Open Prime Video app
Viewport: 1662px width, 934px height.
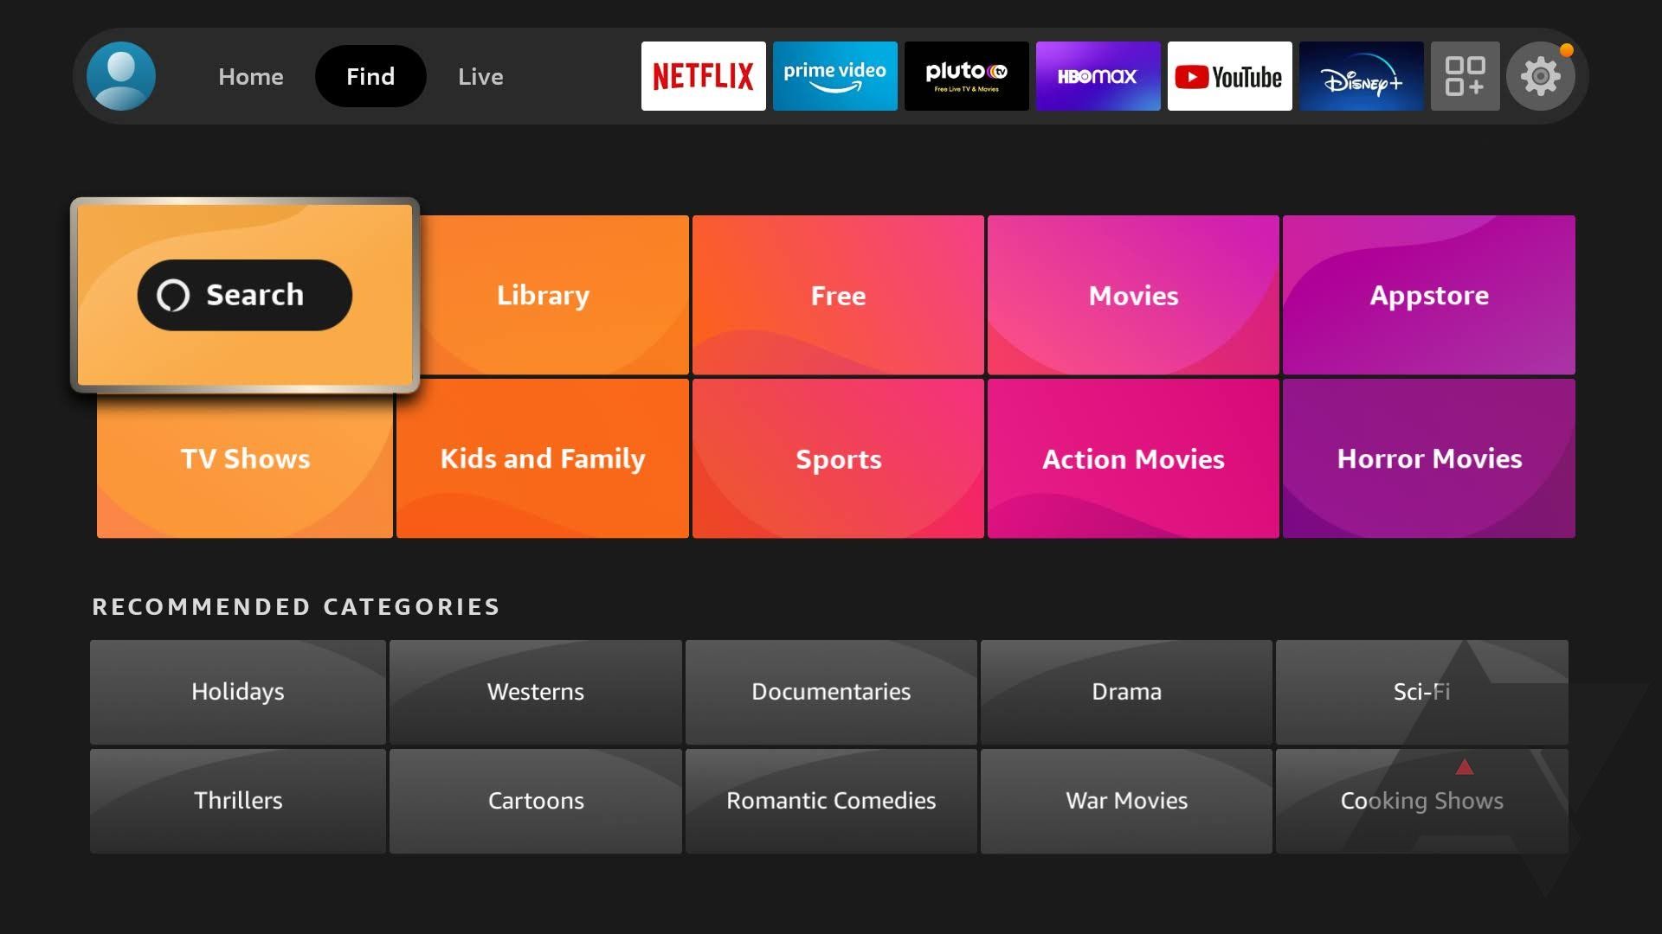coord(834,76)
